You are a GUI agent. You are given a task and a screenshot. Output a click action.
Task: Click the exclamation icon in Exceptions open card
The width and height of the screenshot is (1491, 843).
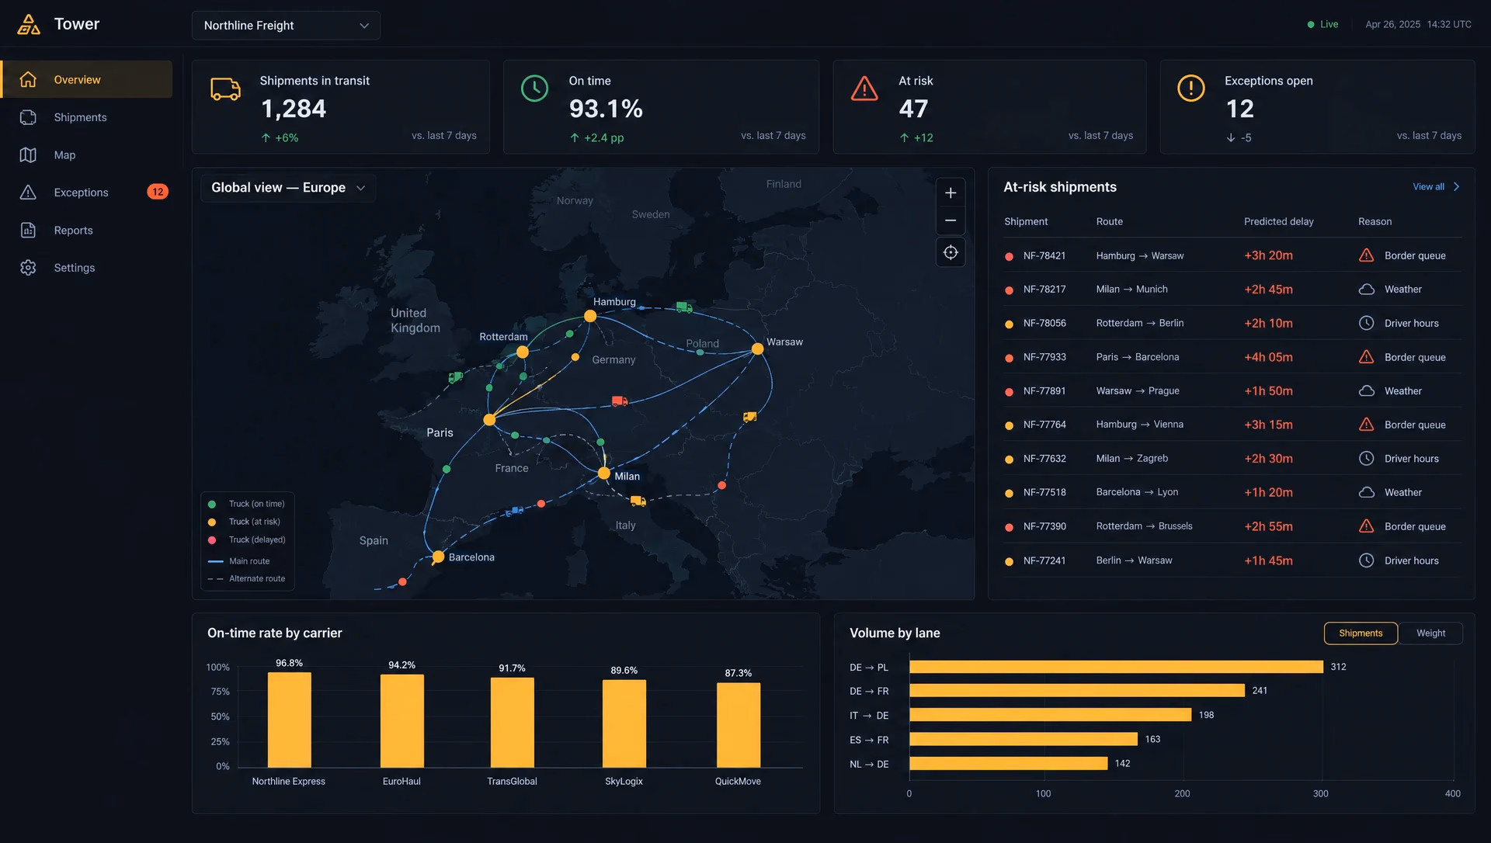[1191, 88]
